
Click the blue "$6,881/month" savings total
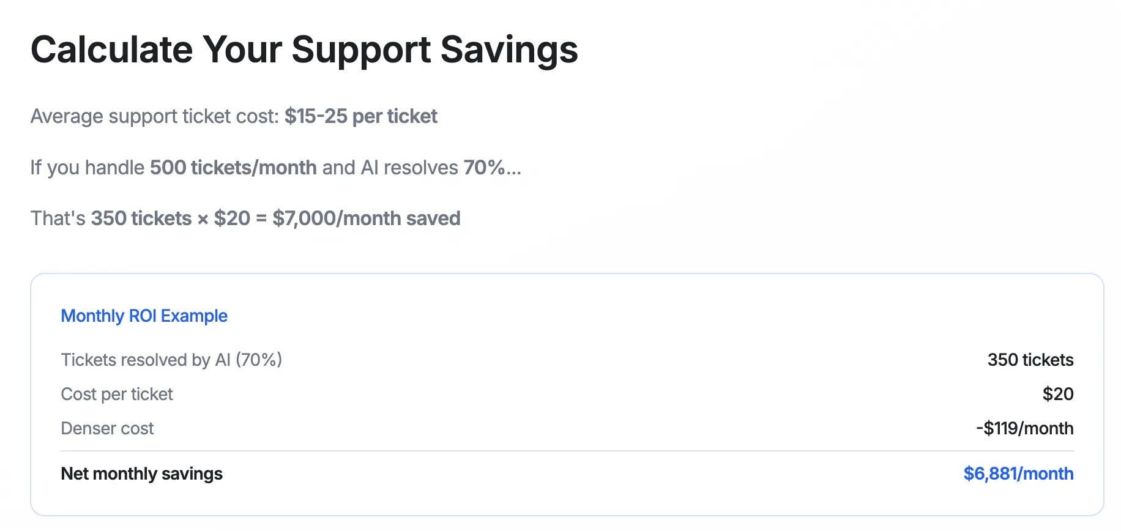point(1018,473)
